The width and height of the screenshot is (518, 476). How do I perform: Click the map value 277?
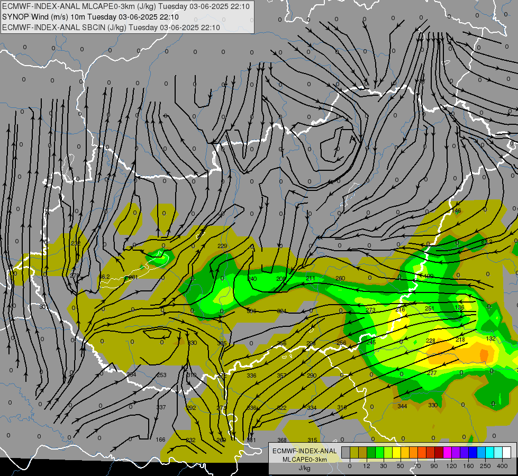coord(432,373)
